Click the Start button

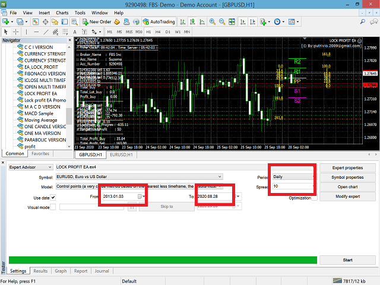coord(347,260)
